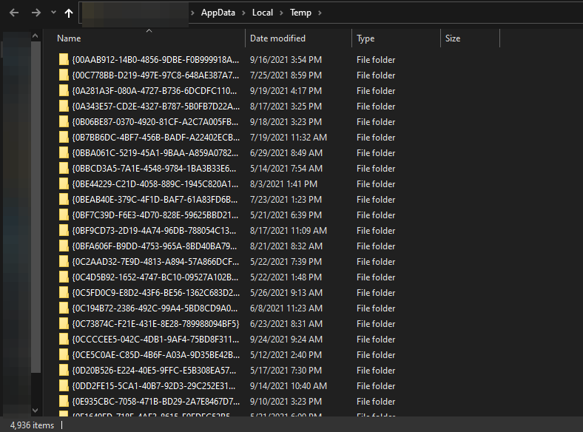
Task: Select Local in the address path
Action: [263, 13]
